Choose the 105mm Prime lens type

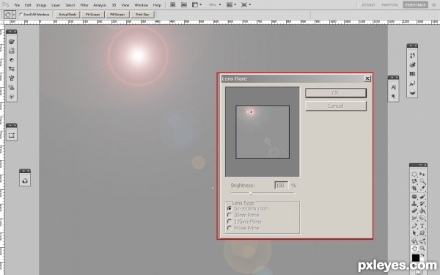(x=230, y=221)
